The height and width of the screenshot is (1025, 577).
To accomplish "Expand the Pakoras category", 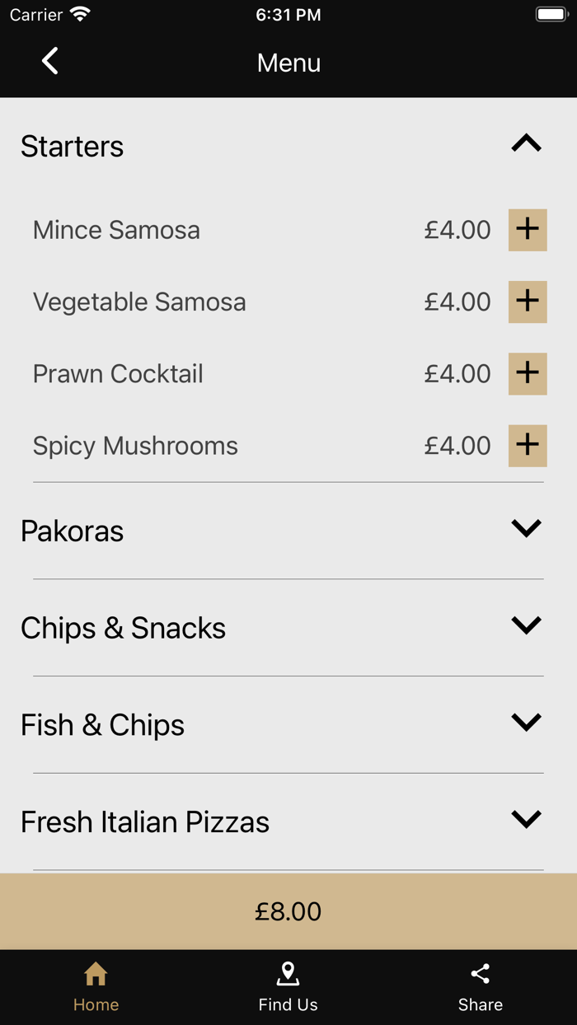I will click(x=526, y=528).
